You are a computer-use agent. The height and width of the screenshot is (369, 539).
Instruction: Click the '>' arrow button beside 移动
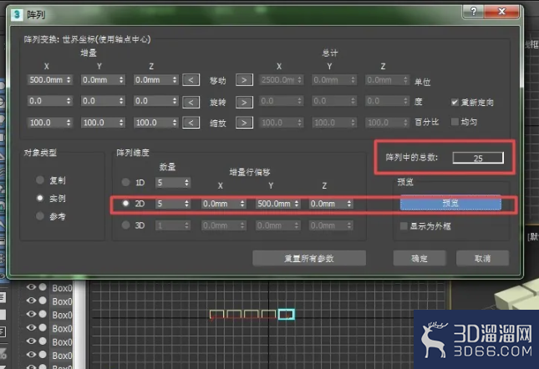pyautogui.click(x=244, y=80)
